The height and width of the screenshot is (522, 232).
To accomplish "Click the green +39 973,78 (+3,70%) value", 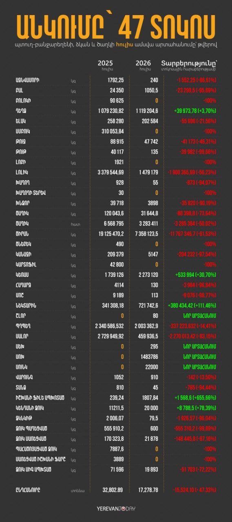I will (195, 111).
